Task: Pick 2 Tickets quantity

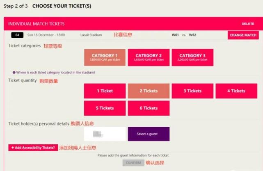Action: point(149,91)
